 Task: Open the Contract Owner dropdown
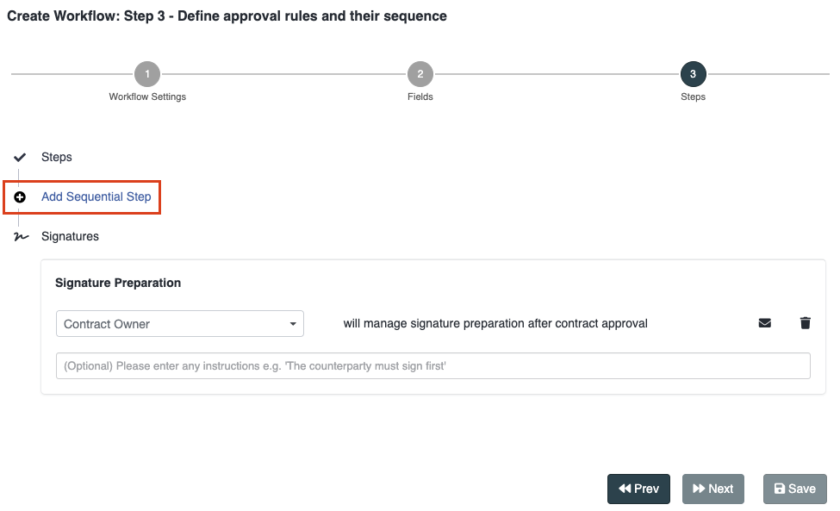point(179,324)
